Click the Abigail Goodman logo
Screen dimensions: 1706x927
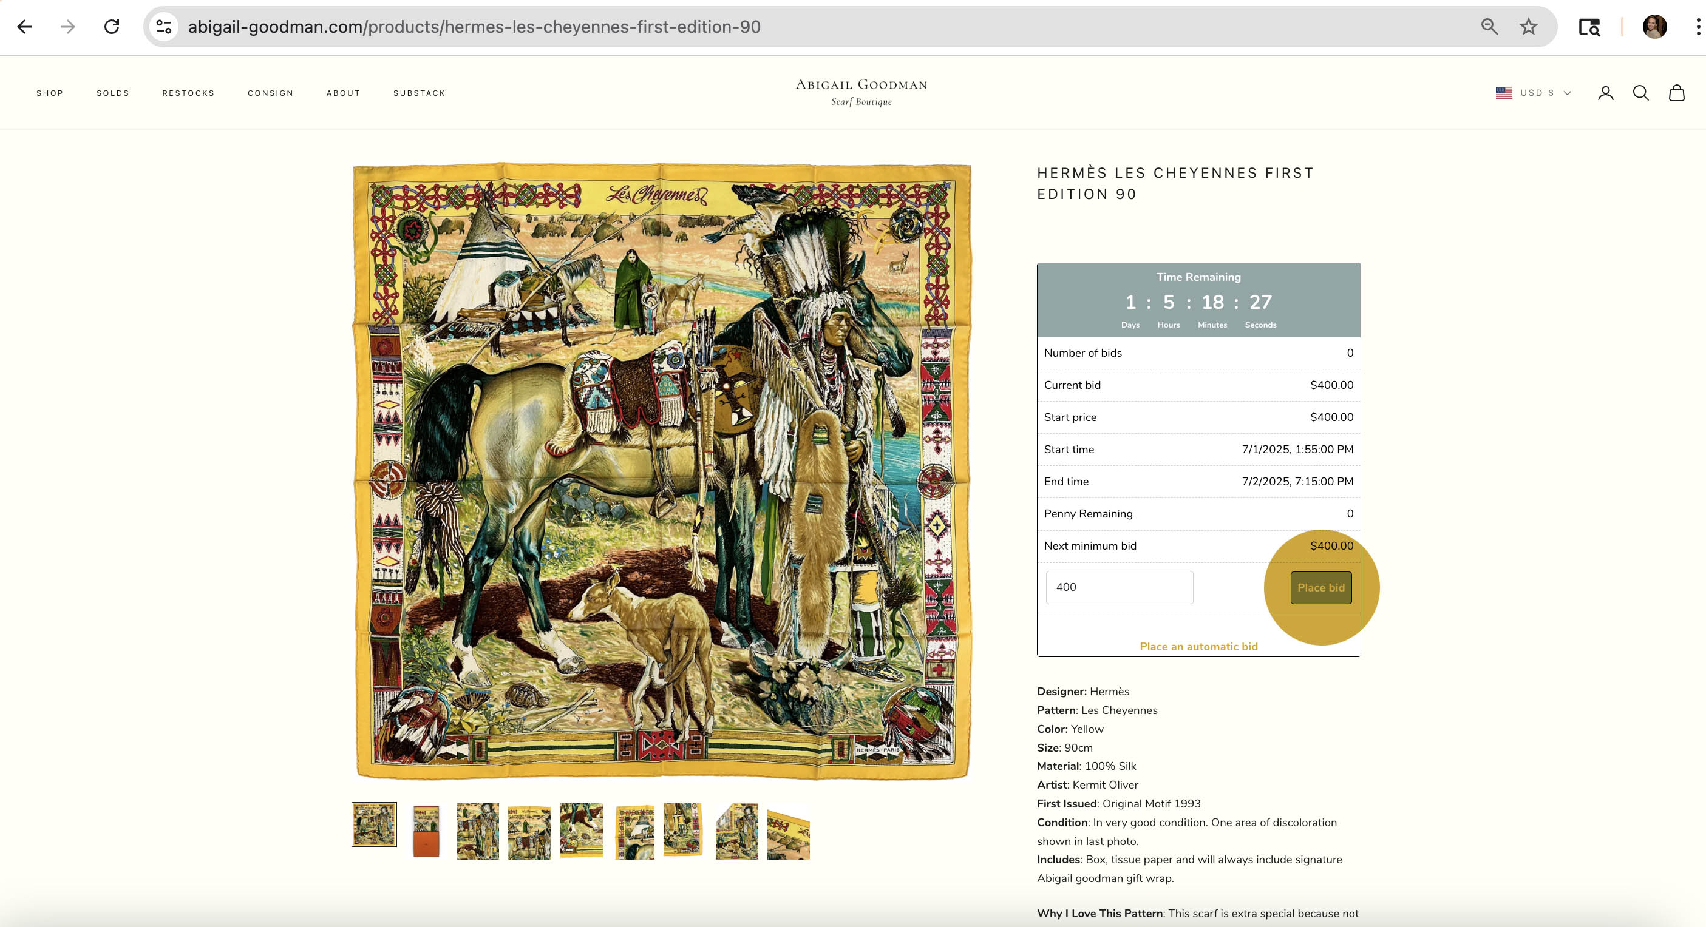pyautogui.click(x=861, y=92)
